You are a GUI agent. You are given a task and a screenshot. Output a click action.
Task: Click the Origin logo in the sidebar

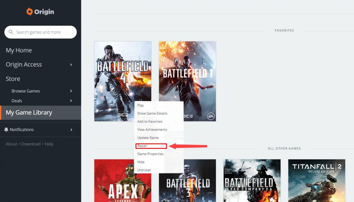click(40, 12)
